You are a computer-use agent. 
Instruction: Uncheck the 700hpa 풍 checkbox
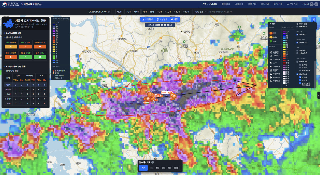300,83
